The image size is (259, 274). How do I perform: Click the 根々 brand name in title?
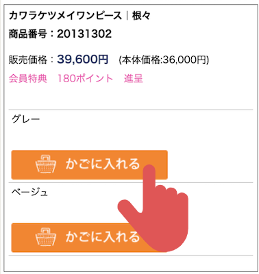(x=141, y=16)
